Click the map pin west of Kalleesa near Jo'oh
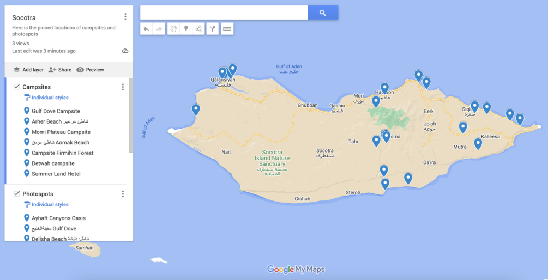 [463, 127]
